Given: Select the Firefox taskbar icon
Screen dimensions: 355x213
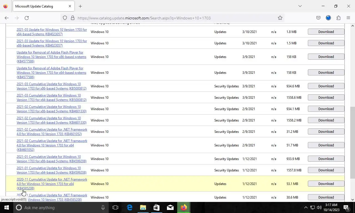Looking at the screenshot, I should click(184, 207).
